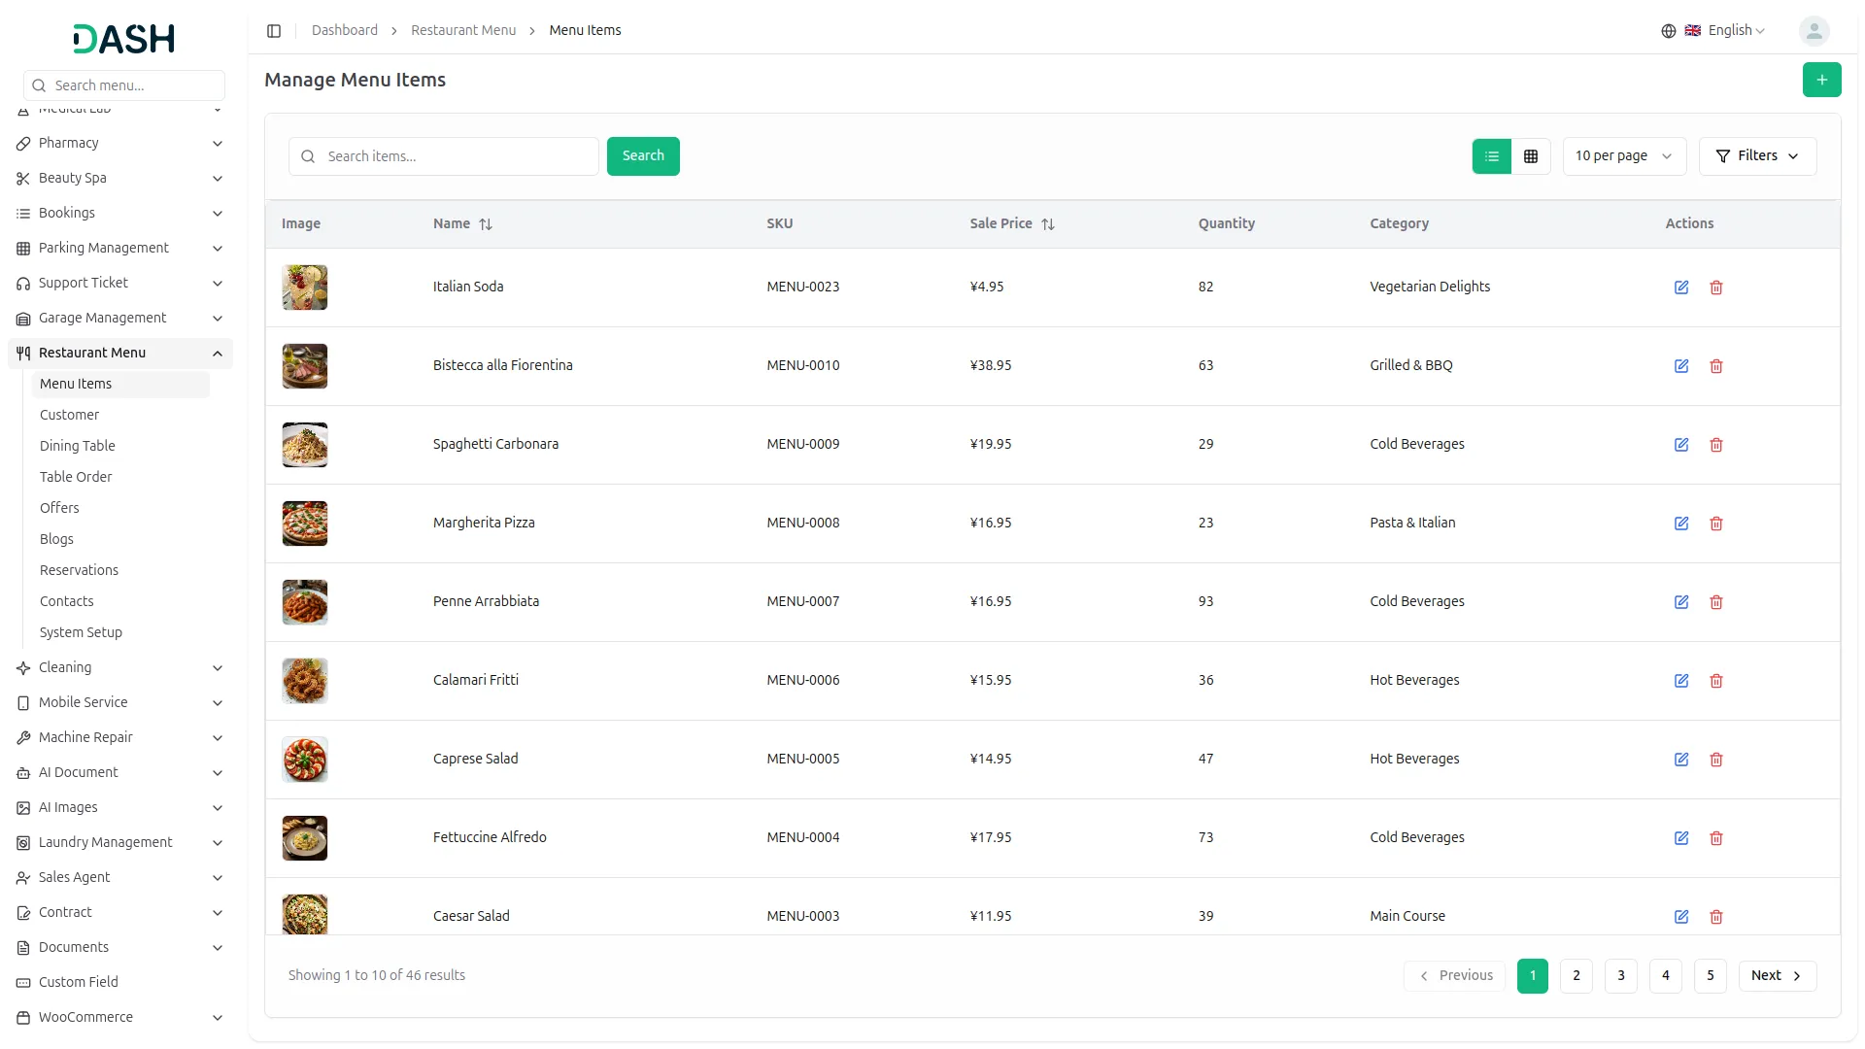The image size is (1865, 1049).
Task: Open the 10 per page dropdown
Action: click(1623, 156)
